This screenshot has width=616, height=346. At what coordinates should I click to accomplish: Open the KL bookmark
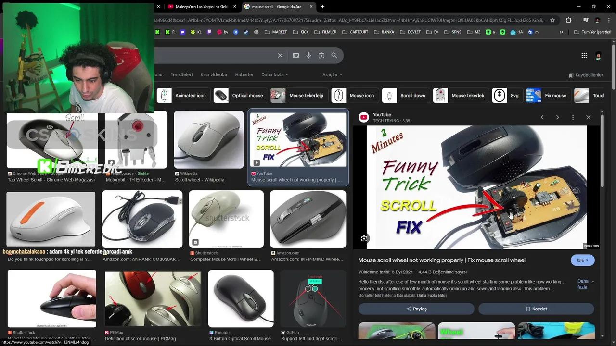196,32
